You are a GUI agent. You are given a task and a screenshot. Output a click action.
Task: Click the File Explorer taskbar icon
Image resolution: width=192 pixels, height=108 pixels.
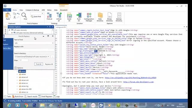(42, 105)
